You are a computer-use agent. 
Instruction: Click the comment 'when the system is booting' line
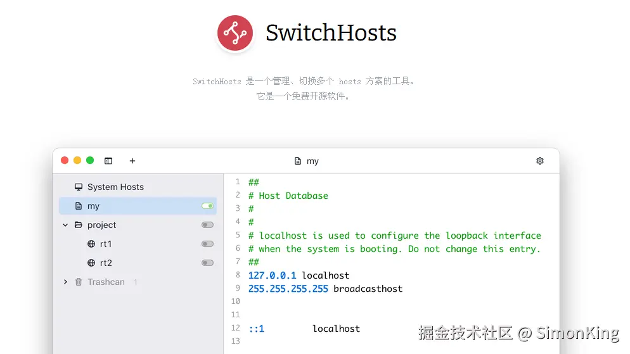pyautogui.click(x=395, y=249)
